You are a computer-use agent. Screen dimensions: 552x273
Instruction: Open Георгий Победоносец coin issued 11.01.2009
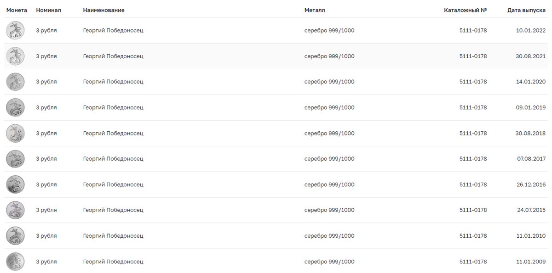point(113,262)
